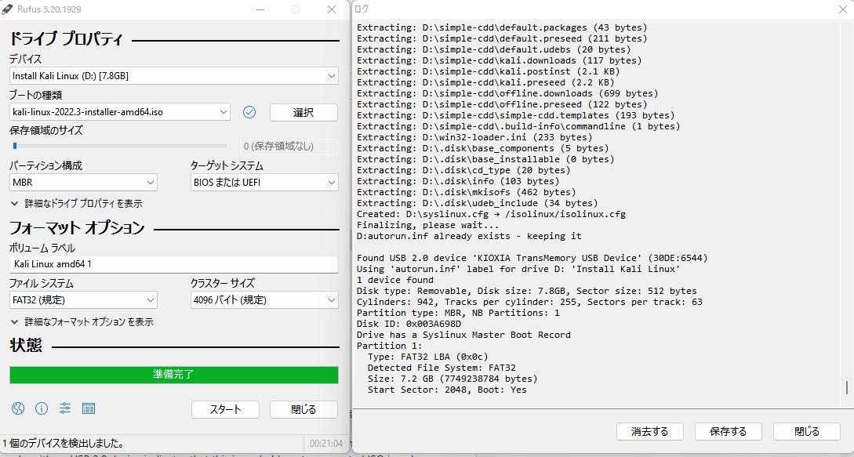Image resolution: width=854 pixels, height=457 pixels.
Task: Close the Rufus window with X
Action: (331, 9)
